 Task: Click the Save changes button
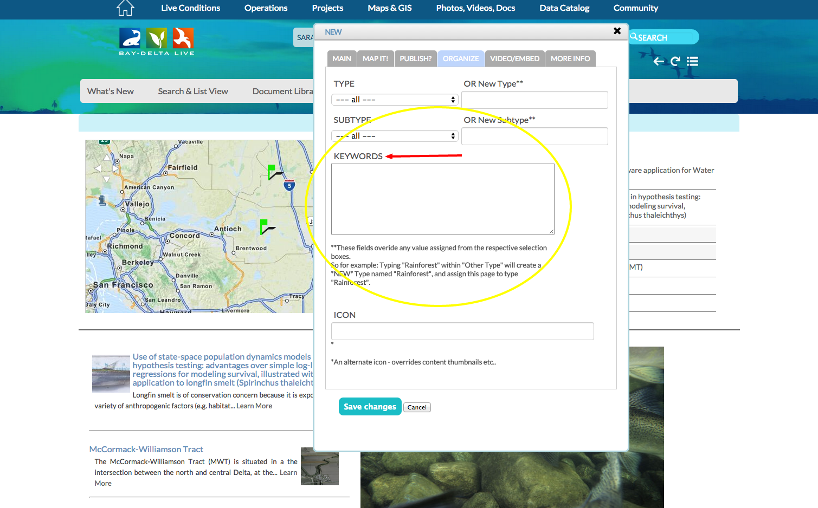(x=370, y=407)
